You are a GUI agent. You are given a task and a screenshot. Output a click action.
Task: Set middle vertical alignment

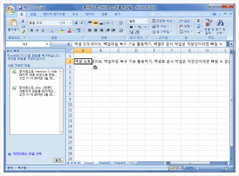[x=96, y=23]
